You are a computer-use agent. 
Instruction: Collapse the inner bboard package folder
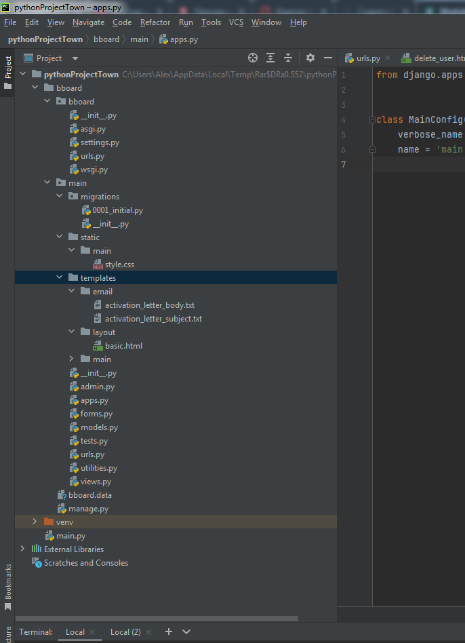click(x=47, y=101)
